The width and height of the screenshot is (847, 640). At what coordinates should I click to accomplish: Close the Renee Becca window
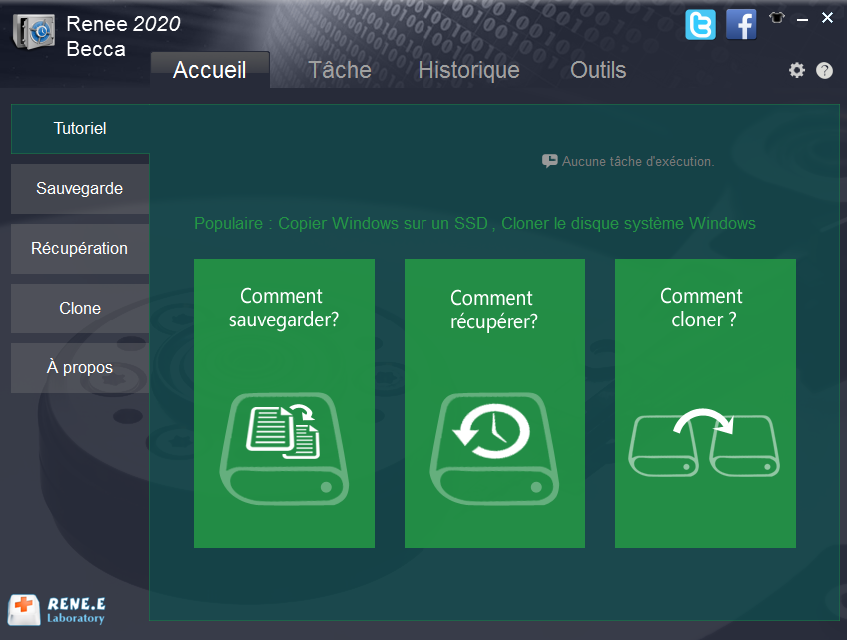(x=827, y=18)
